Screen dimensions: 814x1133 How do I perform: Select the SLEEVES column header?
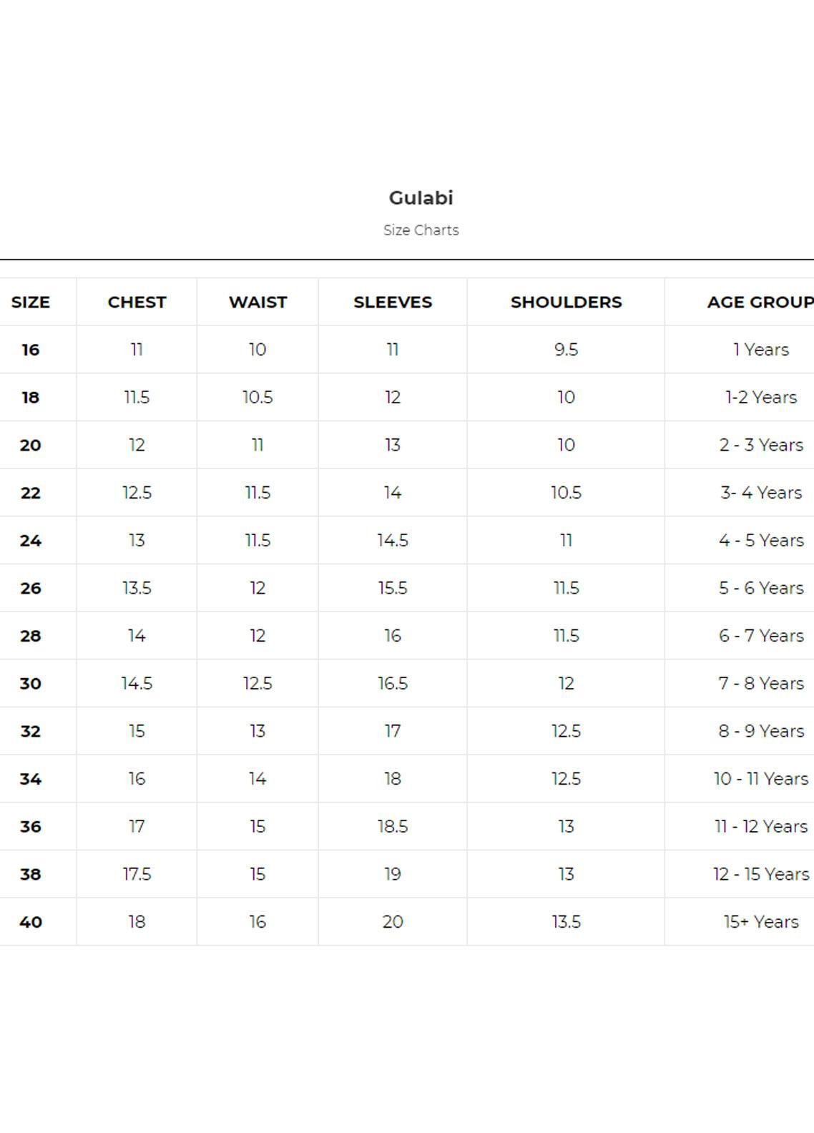point(393,303)
